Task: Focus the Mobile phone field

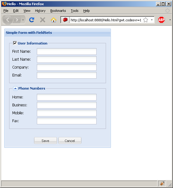Action: pyautogui.click(x=67, y=113)
